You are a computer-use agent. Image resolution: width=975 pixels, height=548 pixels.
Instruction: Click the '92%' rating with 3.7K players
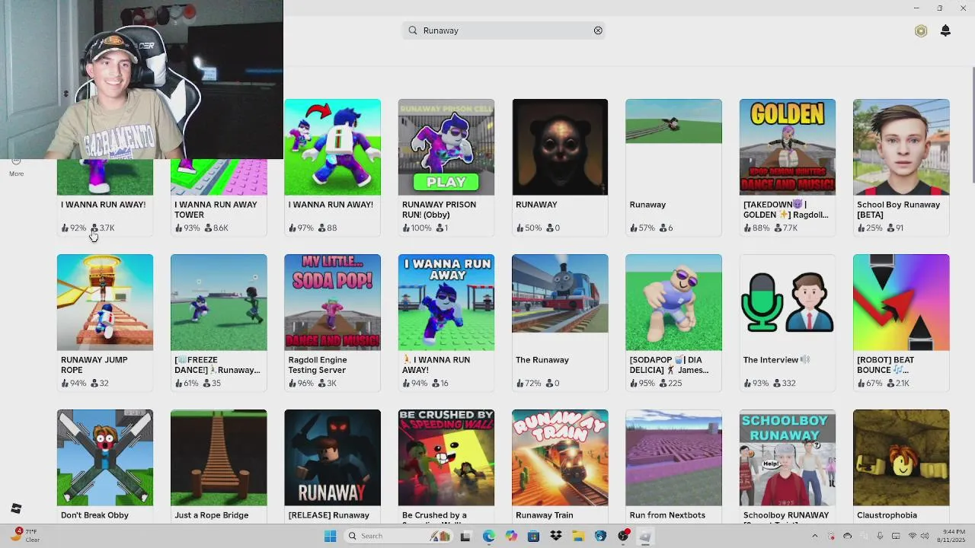click(x=74, y=228)
